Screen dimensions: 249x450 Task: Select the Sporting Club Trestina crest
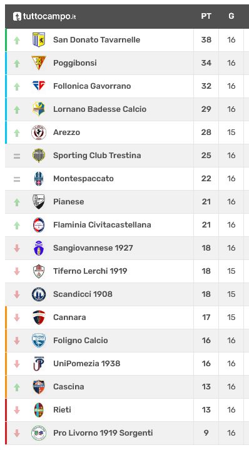pyautogui.click(x=39, y=155)
